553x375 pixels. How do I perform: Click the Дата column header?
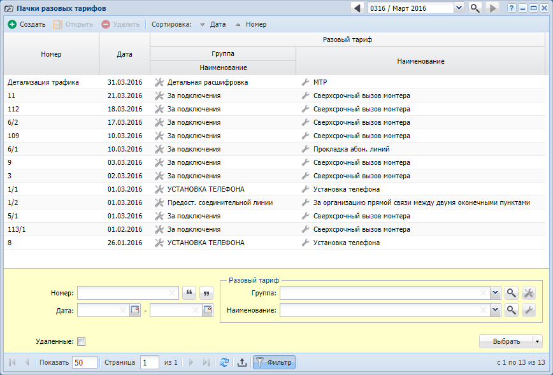pyautogui.click(x=124, y=54)
